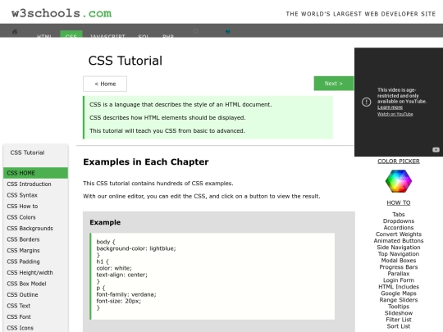The image size is (443, 332).
Task: Open the HOW TO heading link
Action: (399, 202)
